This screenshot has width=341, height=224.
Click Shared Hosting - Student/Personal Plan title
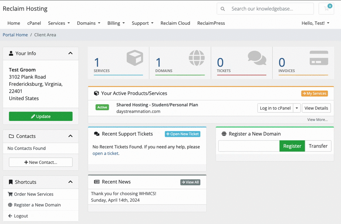pyautogui.click(x=157, y=105)
